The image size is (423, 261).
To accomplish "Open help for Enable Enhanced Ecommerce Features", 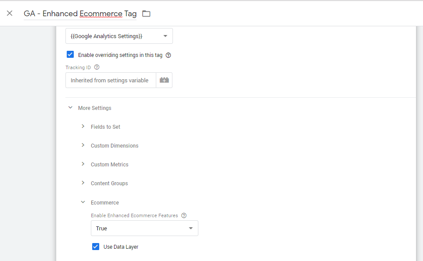I will 184,215.
